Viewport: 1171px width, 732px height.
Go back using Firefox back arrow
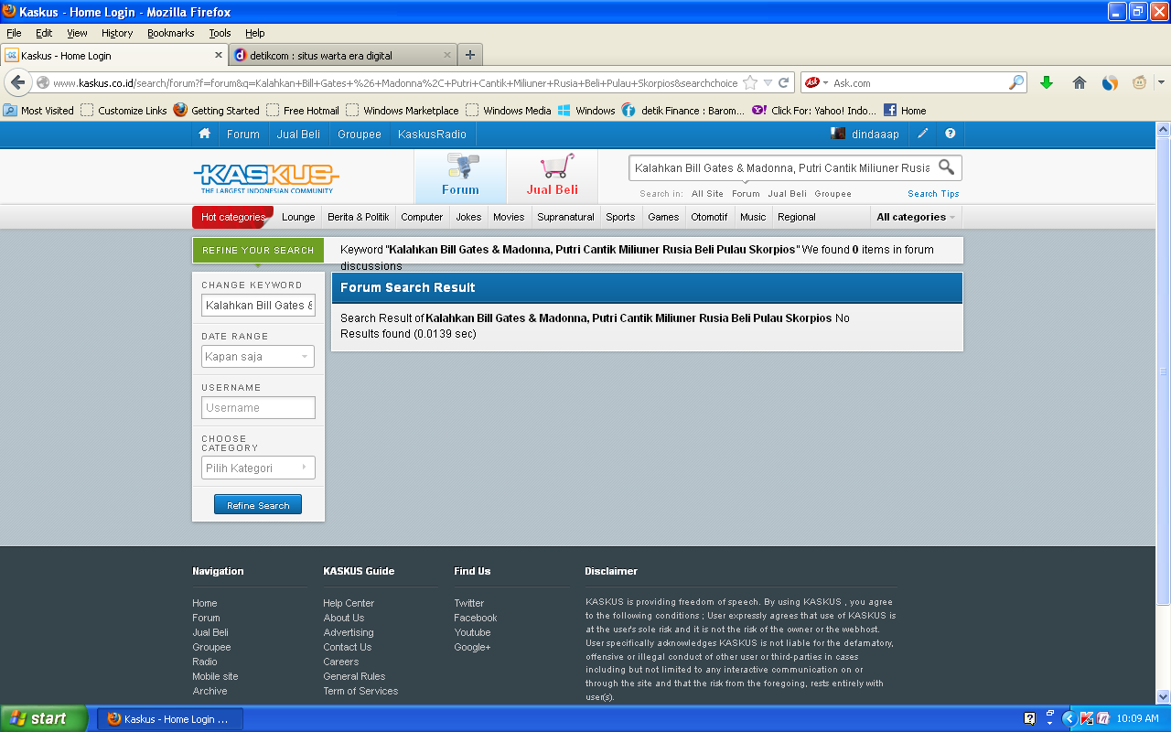(17, 82)
